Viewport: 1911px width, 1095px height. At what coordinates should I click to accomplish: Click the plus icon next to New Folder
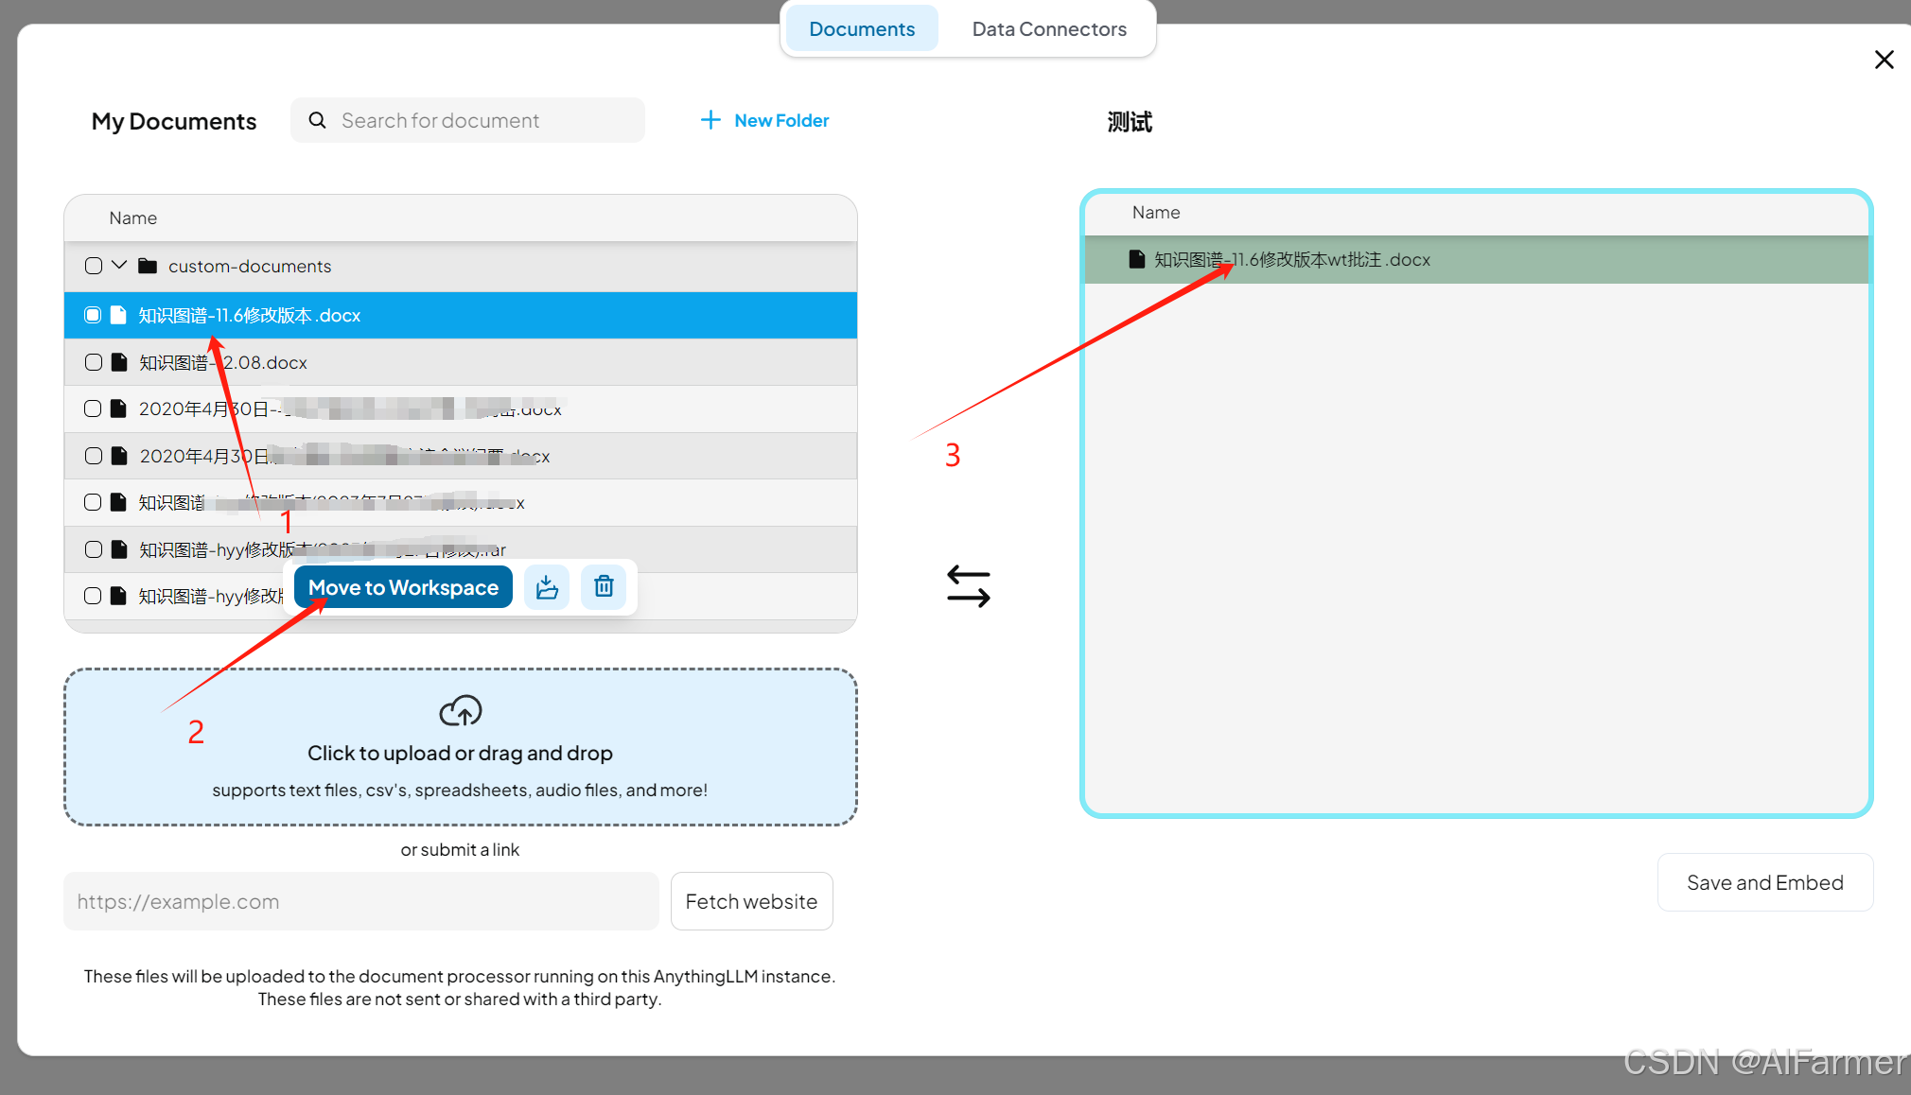pyautogui.click(x=710, y=120)
